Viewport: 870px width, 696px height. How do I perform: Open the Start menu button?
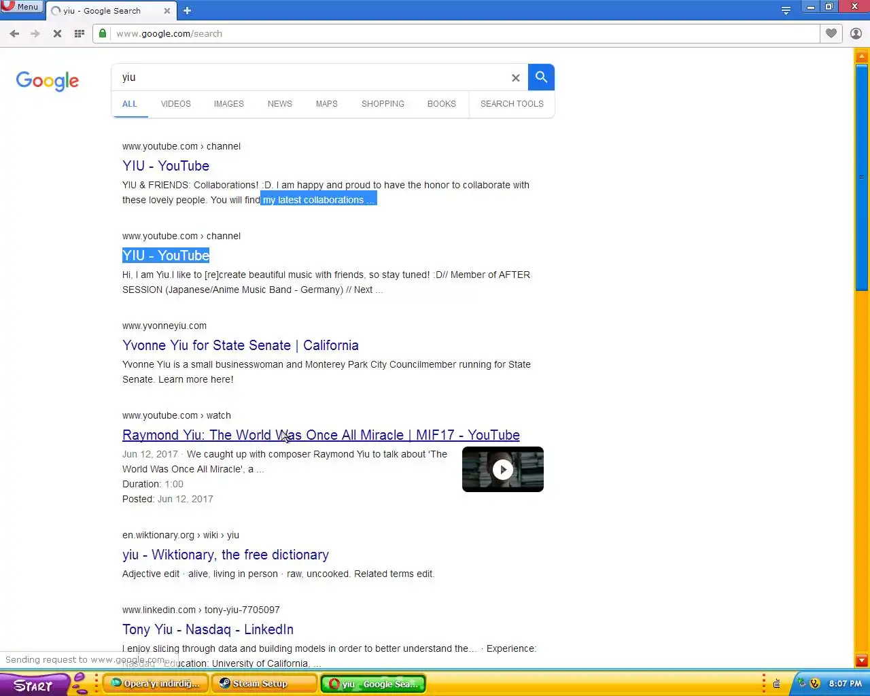point(34,684)
